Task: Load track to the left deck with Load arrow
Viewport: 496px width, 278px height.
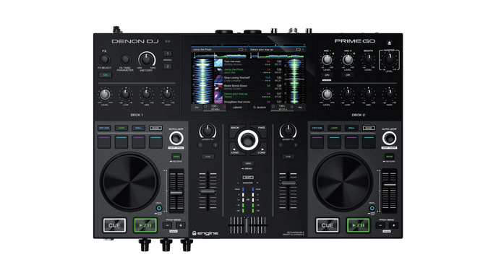Action: (236, 150)
